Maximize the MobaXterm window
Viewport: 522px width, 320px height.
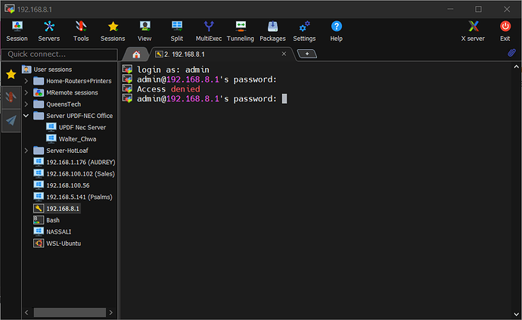tap(478, 9)
